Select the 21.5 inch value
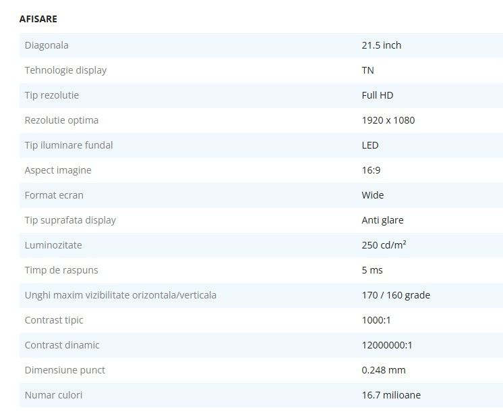The width and height of the screenshot is (503, 416). point(381,45)
